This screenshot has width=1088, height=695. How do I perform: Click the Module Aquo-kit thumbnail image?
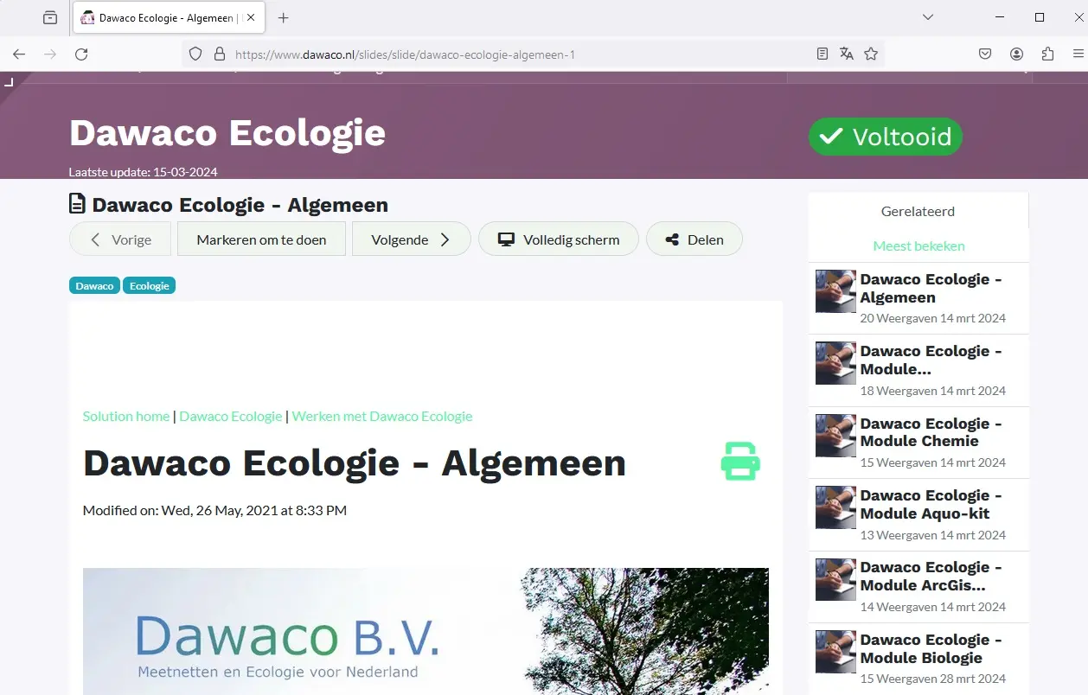point(835,507)
